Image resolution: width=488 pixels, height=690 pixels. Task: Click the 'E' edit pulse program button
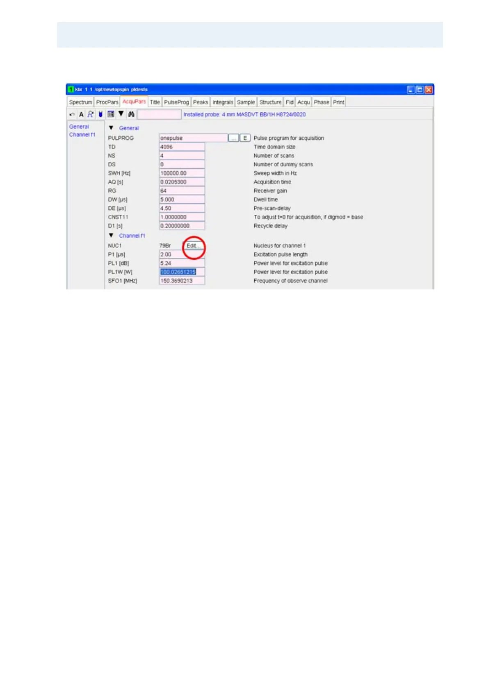pyautogui.click(x=245, y=138)
